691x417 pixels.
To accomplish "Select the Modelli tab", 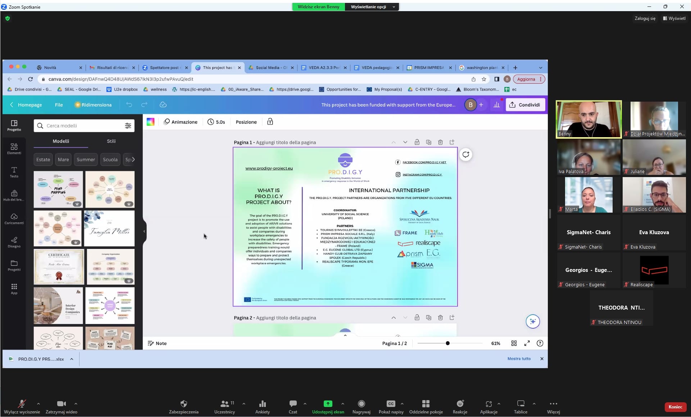I will tap(61, 141).
